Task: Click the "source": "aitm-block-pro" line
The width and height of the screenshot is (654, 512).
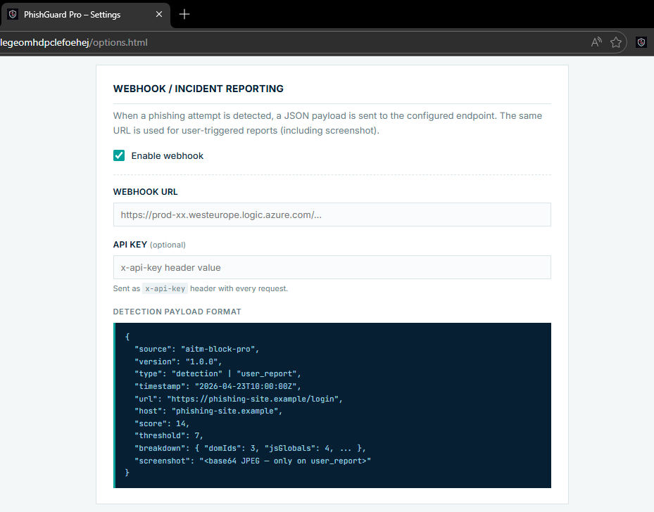Action: click(x=197, y=349)
